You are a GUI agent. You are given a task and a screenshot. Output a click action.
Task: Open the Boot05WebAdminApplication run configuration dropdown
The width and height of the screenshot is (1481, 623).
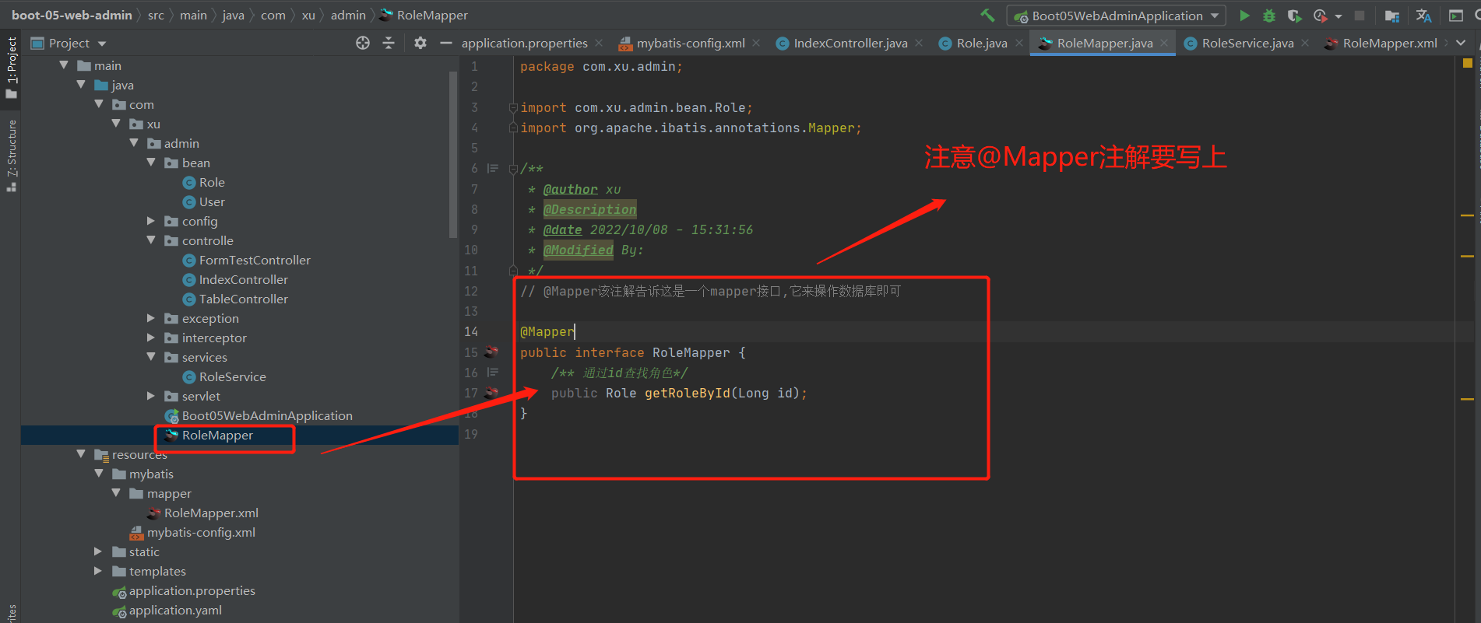pos(1117,16)
